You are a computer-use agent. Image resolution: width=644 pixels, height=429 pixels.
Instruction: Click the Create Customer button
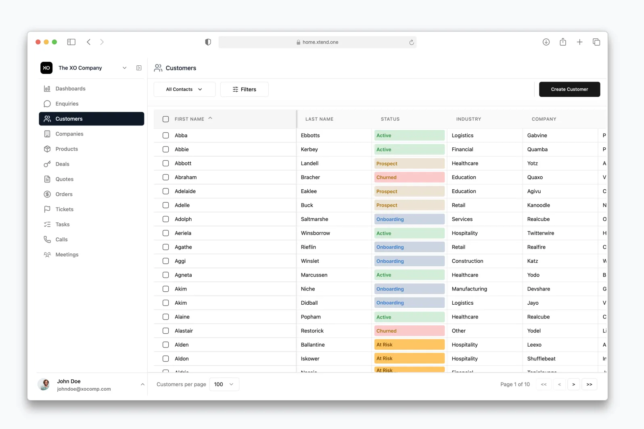569,89
